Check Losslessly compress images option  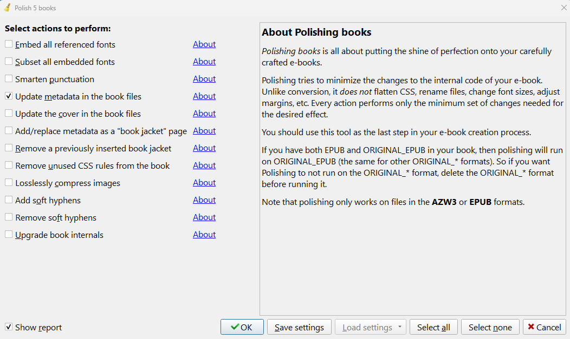pos(9,183)
